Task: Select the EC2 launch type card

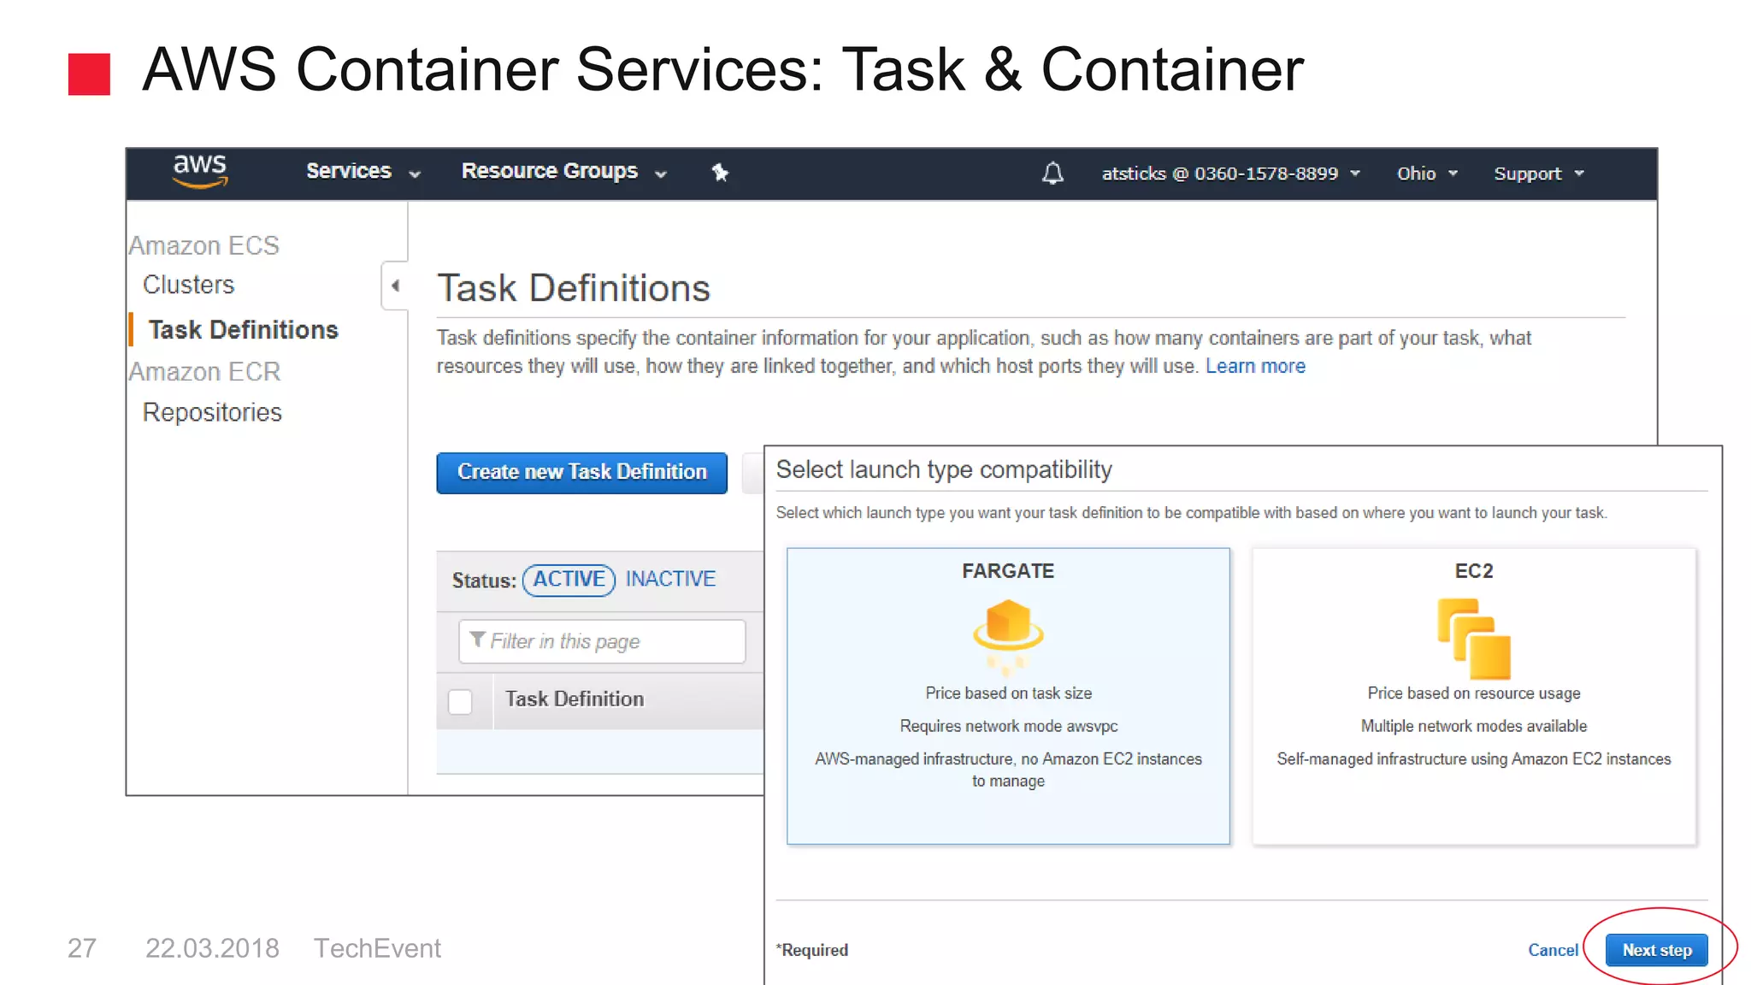Action: click(1474, 696)
